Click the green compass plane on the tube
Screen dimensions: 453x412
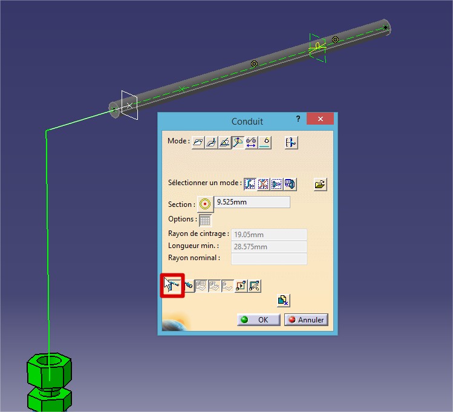(318, 48)
